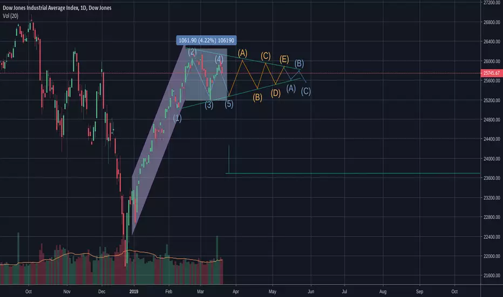Click the 24400.00 price axis label
Image resolution: width=503 pixels, height=297 pixels.
click(492, 139)
